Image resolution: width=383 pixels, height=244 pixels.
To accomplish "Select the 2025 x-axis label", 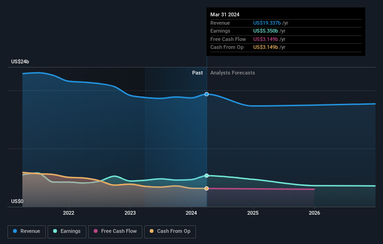I will tap(253, 213).
